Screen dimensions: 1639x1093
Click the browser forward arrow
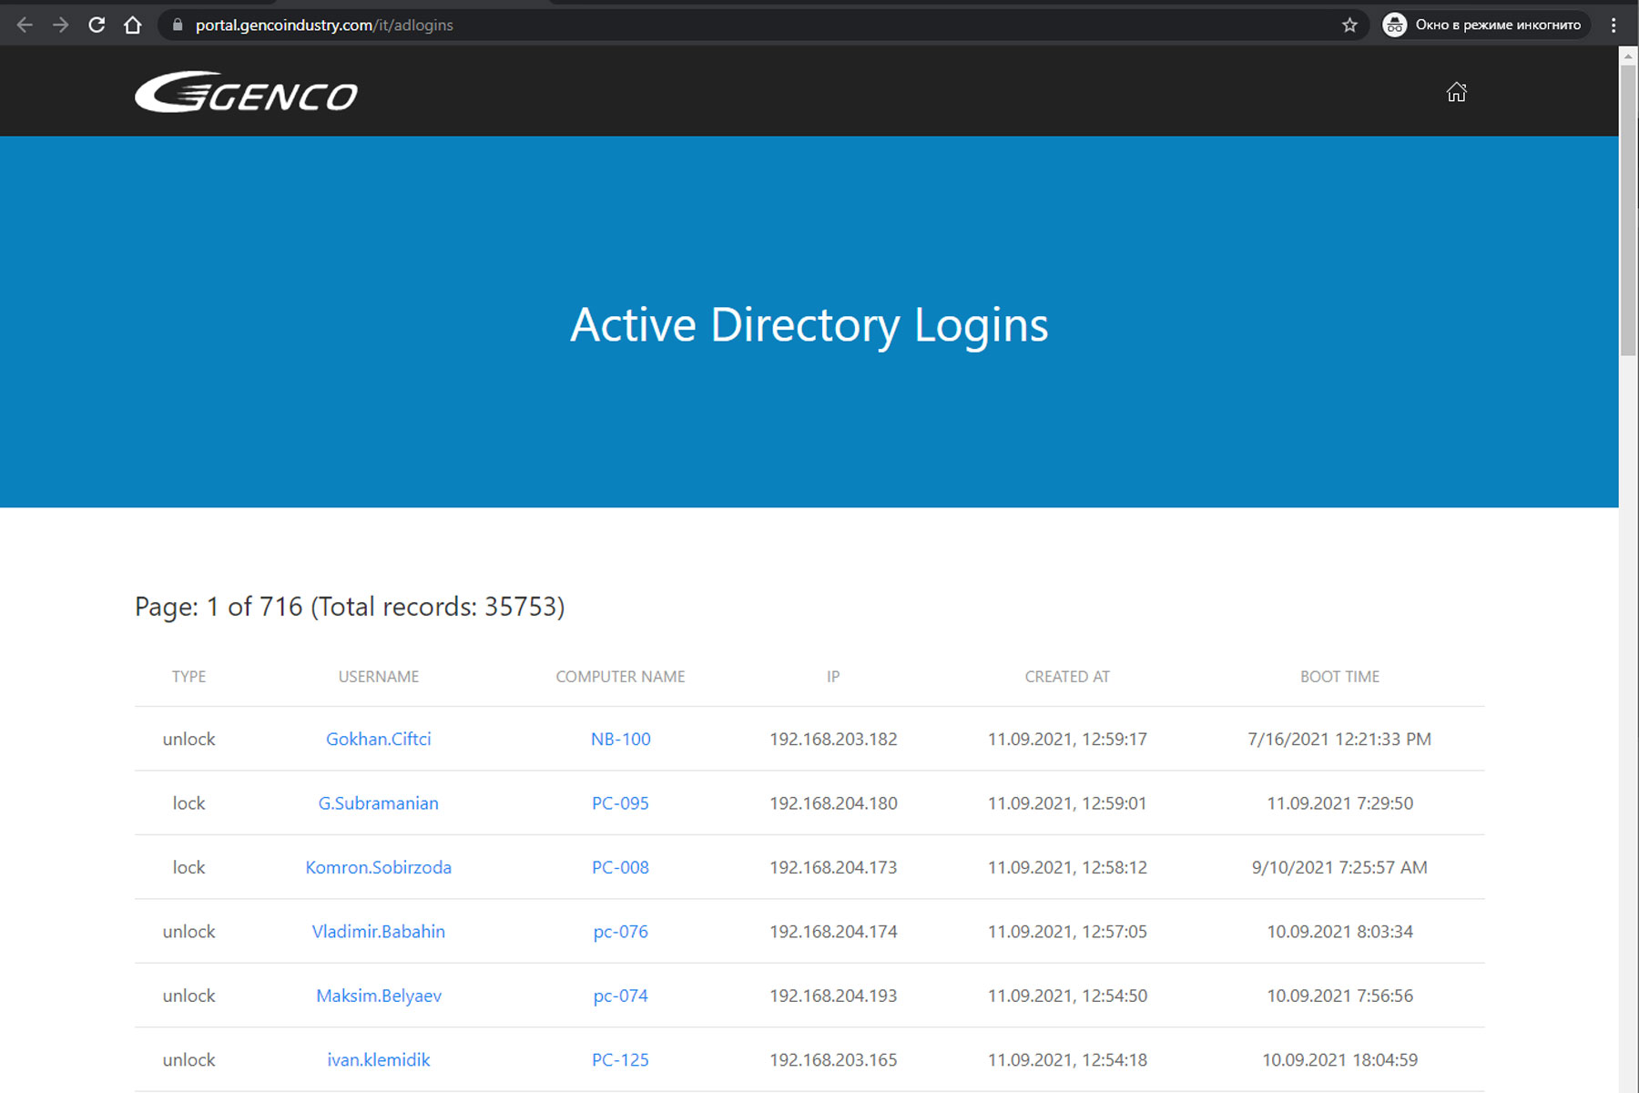(x=61, y=25)
